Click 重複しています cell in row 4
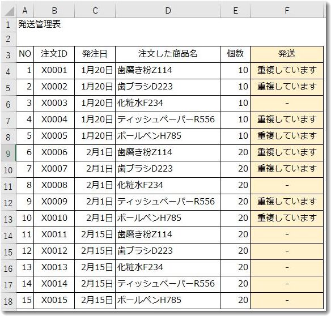The height and width of the screenshot is (316, 331). [287, 70]
